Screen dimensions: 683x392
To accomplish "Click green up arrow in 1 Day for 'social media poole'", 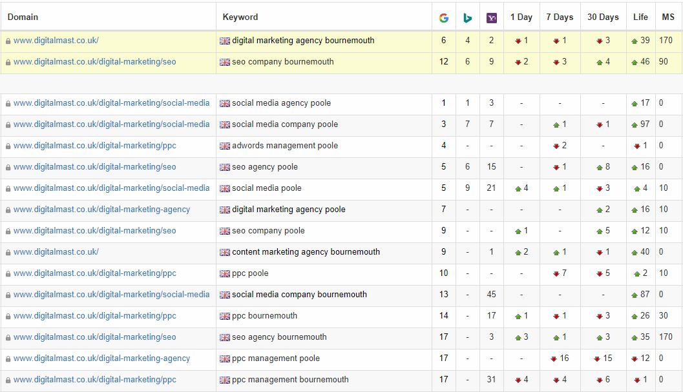I will (518, 189).
